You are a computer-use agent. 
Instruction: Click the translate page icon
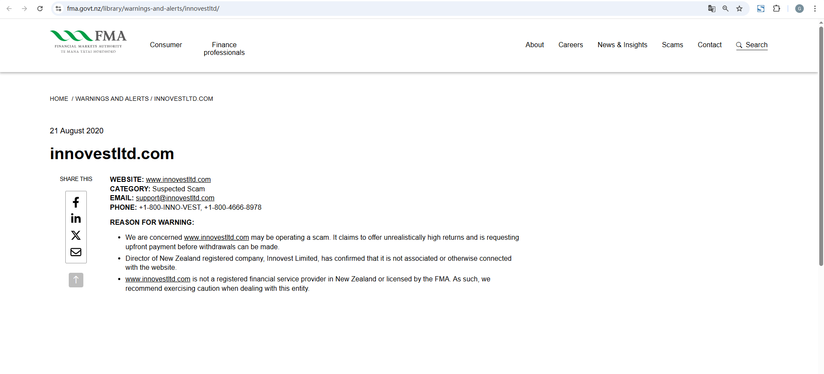pyautogui.click(x=712, y=9)
